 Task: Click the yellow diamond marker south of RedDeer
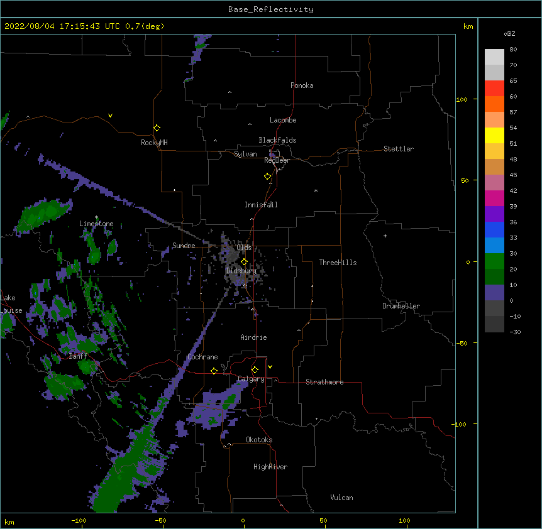tap(268, 177)
